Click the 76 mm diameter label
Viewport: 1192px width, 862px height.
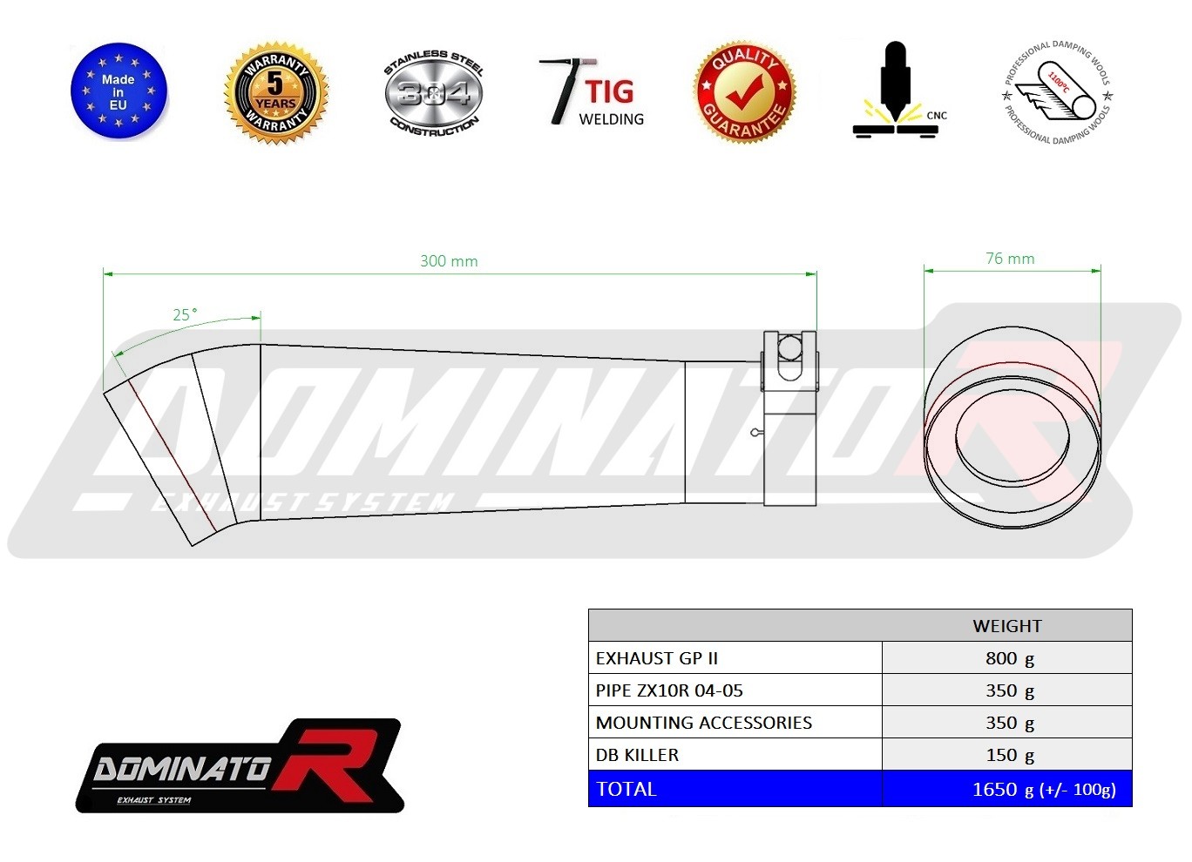click(x=1010, y=259)
